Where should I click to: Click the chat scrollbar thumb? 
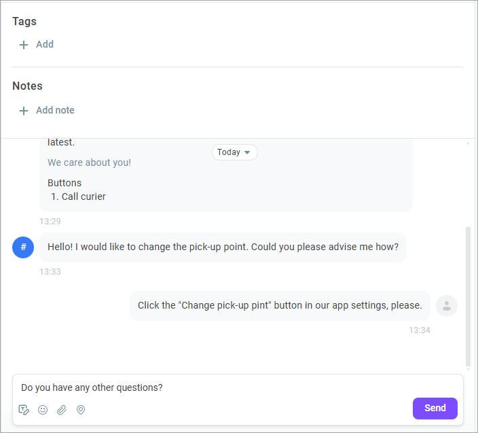[x=468, y=296]
